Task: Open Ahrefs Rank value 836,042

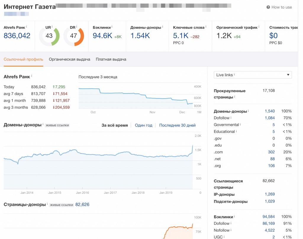Action: coord(17,35)
